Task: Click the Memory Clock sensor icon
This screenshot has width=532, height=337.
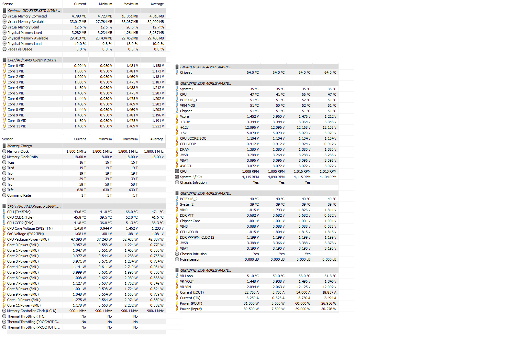Action: pyautogui.click(x=4, y=151)
